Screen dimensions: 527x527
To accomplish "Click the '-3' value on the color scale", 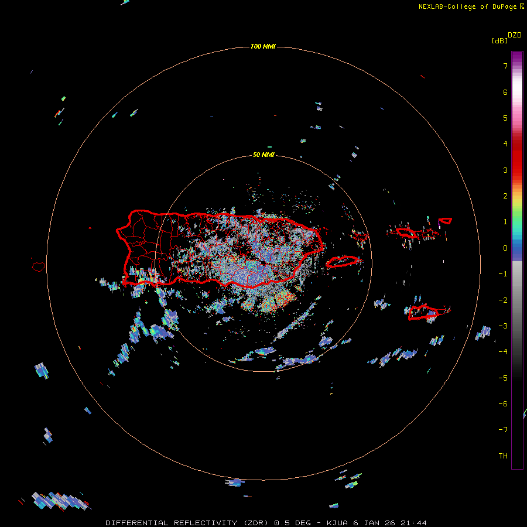I will click(x=503, y=326).
